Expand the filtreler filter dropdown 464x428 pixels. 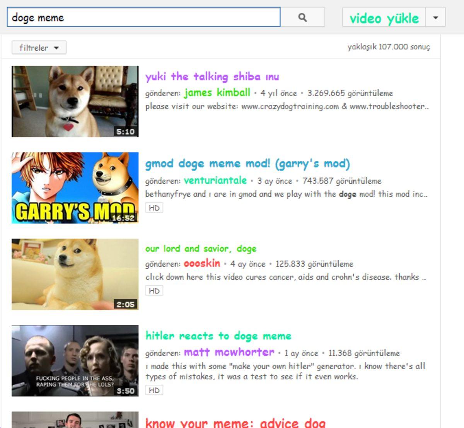point(39,48)
